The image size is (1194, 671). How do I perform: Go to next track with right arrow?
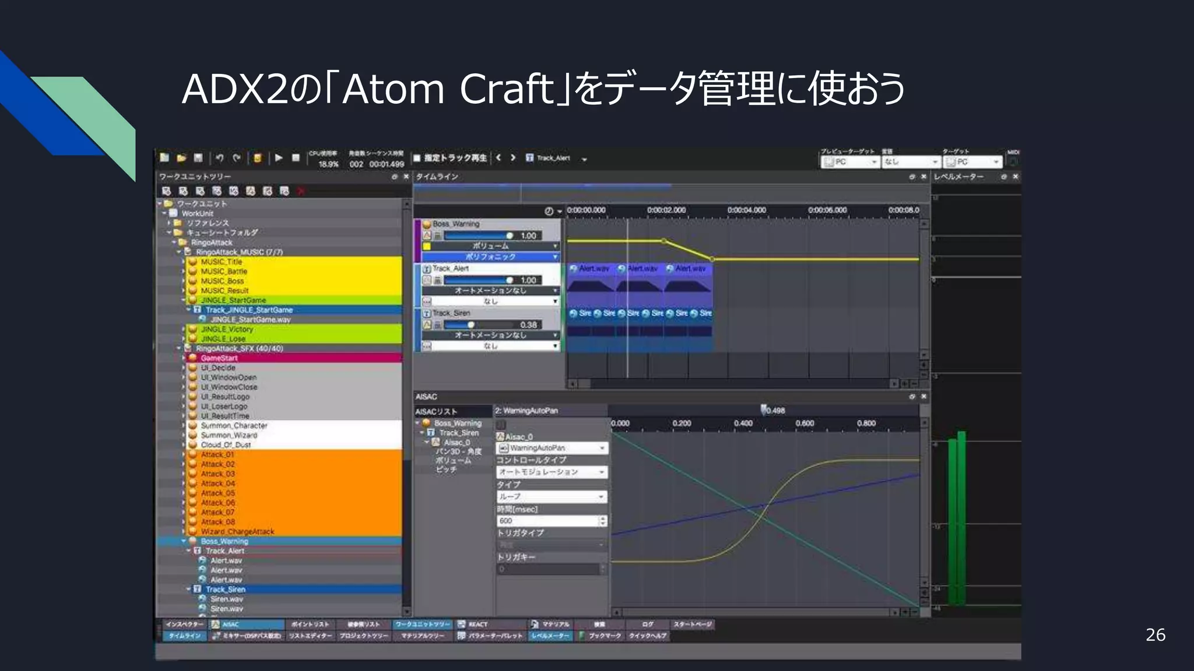[x=513, y=157]
